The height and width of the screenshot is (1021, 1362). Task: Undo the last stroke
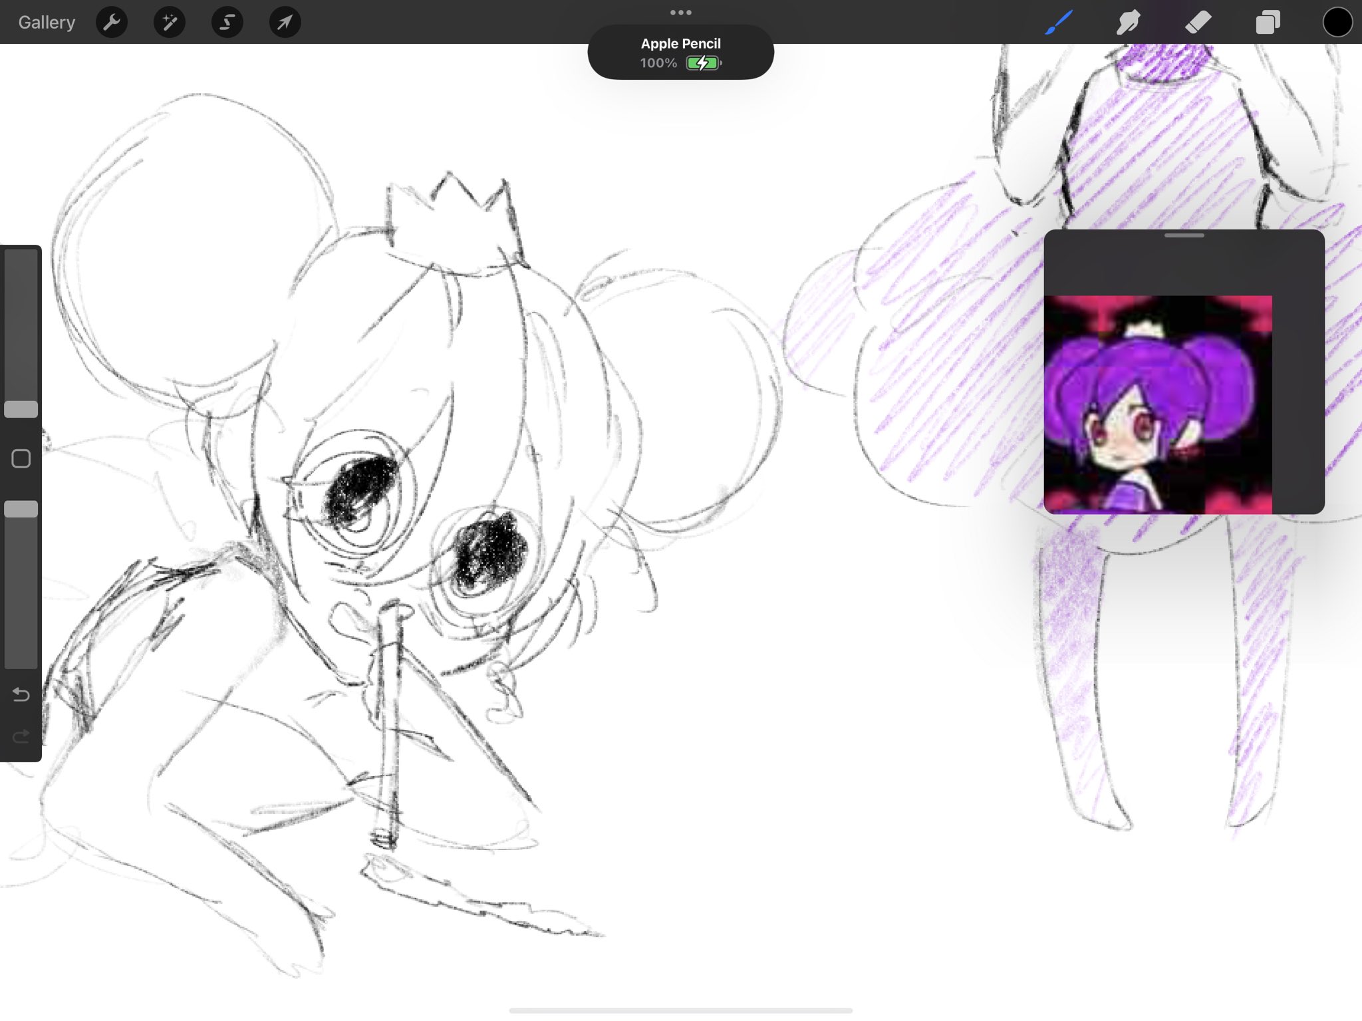[x=21, y=695]
